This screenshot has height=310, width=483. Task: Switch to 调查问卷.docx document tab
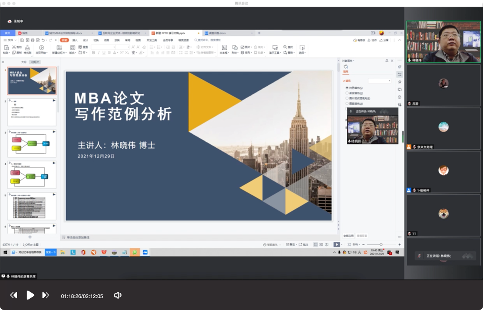point(215,33)
